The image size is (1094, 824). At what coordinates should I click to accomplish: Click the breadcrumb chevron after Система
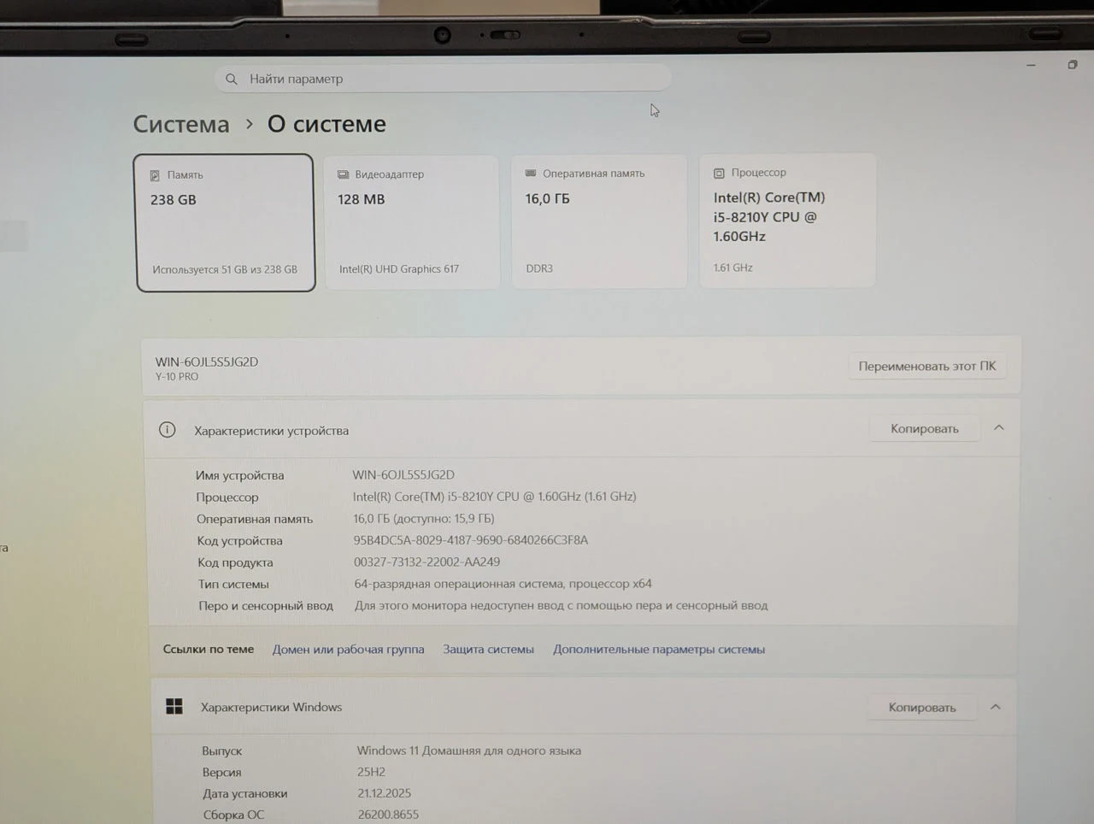(249, 124)
